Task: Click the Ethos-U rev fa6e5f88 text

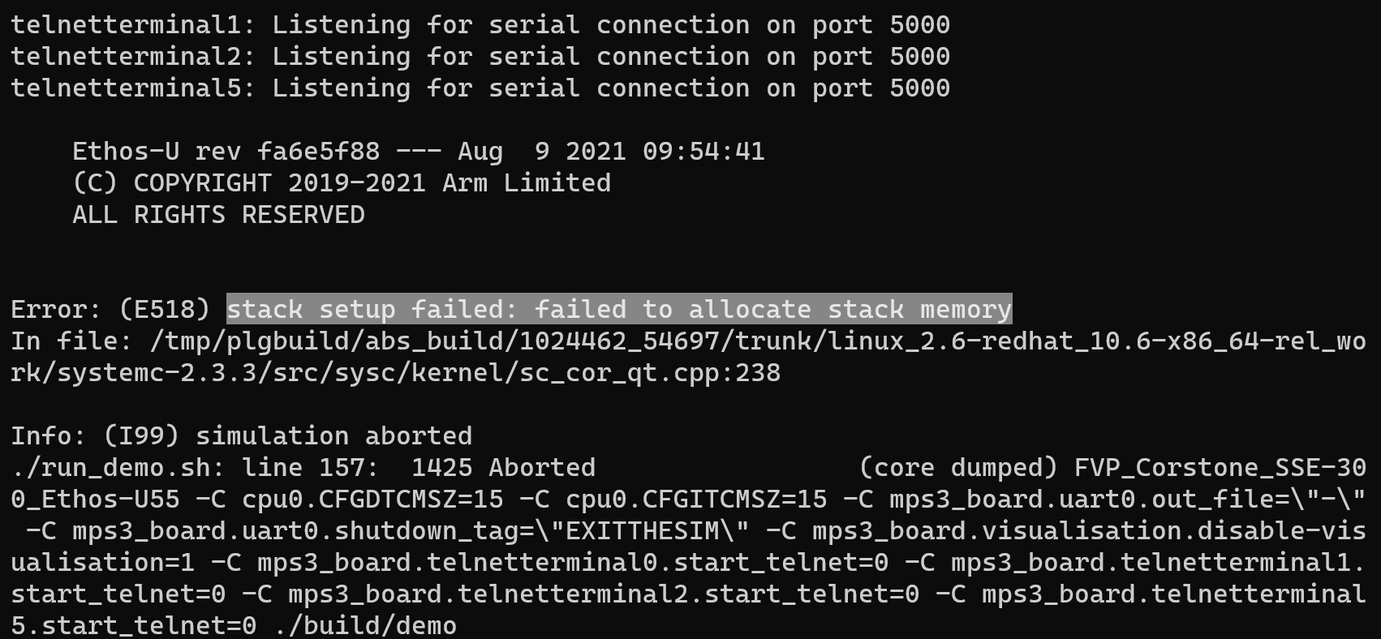Action: (x=226, y=152)
